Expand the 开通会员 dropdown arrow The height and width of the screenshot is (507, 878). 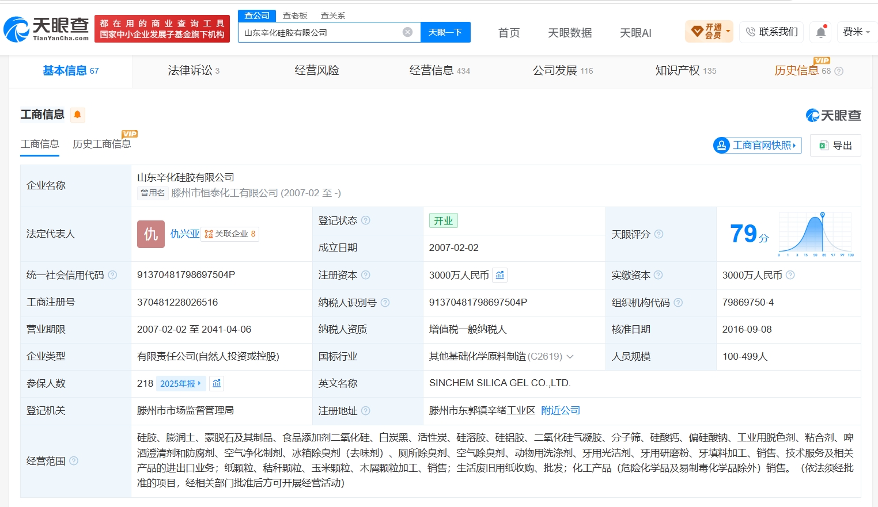pyautogui.click(x=728, y=31)
